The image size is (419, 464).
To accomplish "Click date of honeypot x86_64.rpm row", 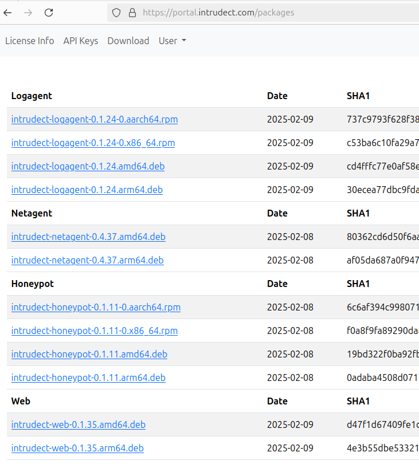I will coord(290,331).
